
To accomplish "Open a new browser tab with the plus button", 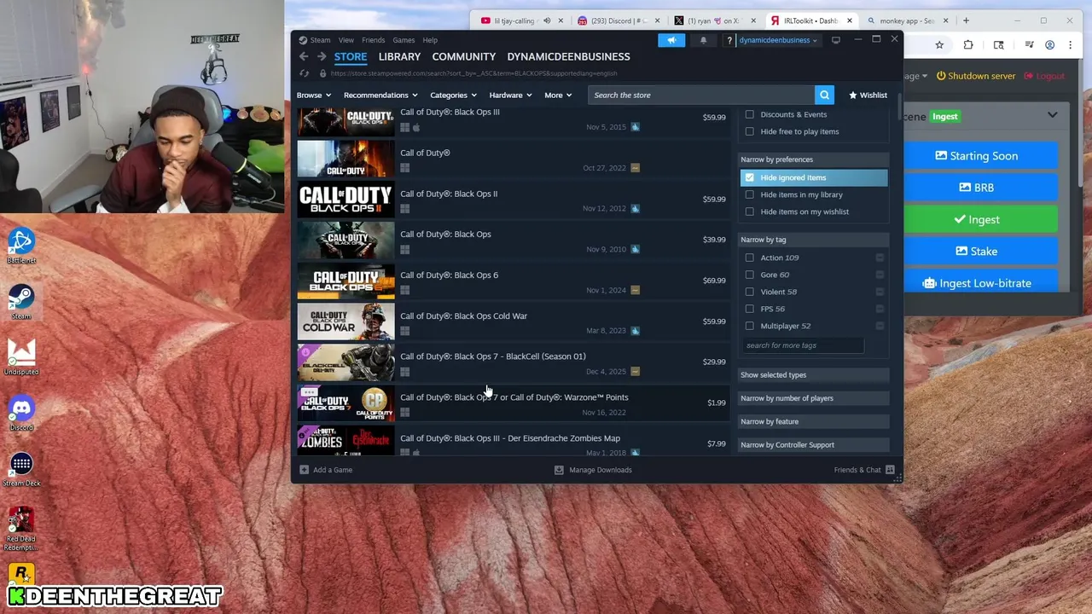I will (966, 20).
